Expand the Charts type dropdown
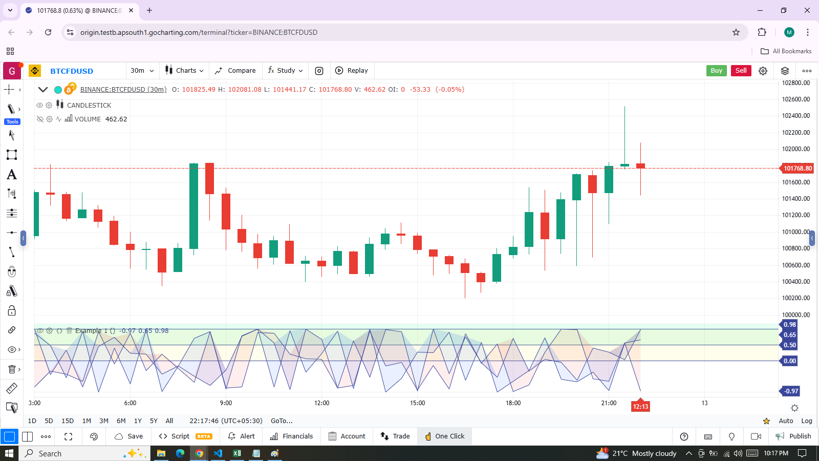819x461 pixels. pyautogui.click(x=184, y=71)
